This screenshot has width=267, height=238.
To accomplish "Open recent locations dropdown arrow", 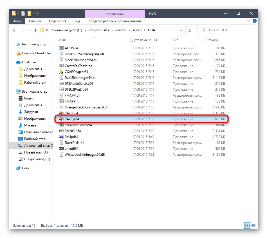I will pyautogui.click(x=30, y=30).
